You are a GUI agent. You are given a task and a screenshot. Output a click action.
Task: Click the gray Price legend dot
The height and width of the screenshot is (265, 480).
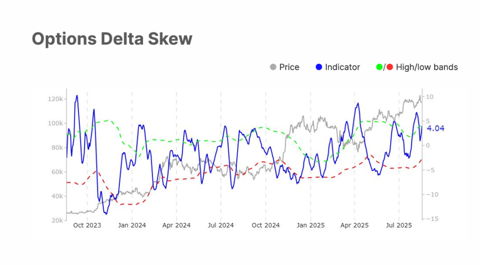pos(273,67)
